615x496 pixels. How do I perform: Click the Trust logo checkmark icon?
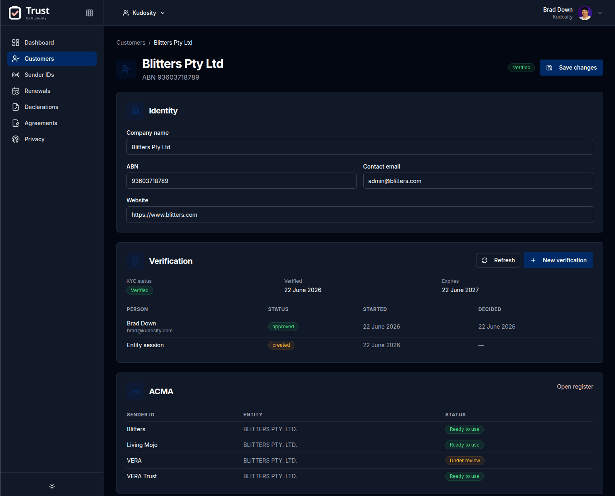tap(15, 13)
